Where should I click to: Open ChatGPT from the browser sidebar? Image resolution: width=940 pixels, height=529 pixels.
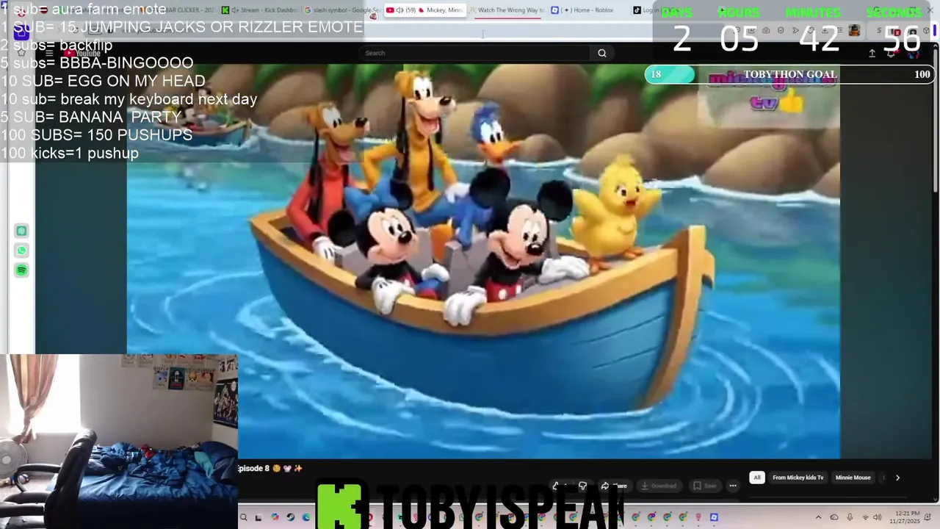[21, 231]
